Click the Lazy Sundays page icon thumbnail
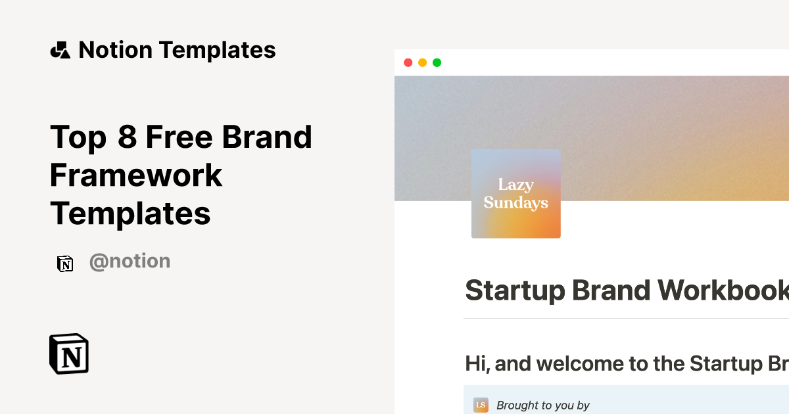 coord(515,193)
